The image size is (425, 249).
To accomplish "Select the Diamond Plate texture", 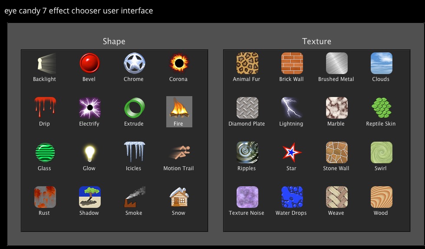I will pyautogui.click(x=247, y=108).
